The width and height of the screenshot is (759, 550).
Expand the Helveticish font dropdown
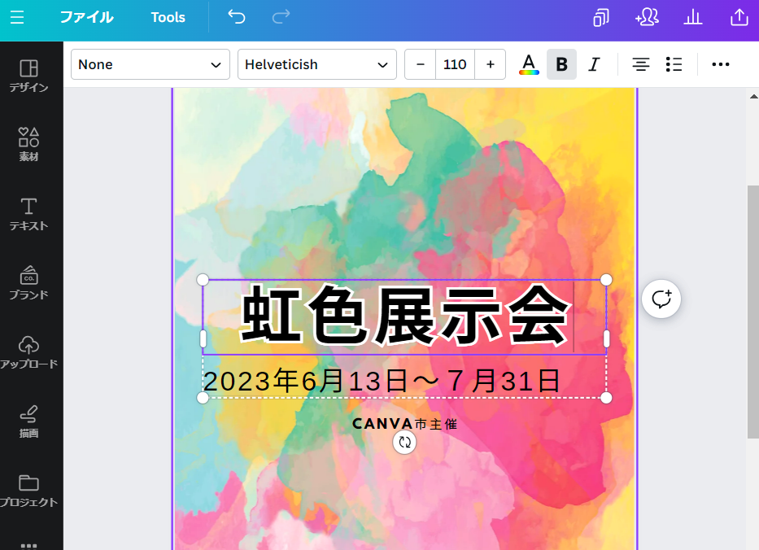(317, 64)
